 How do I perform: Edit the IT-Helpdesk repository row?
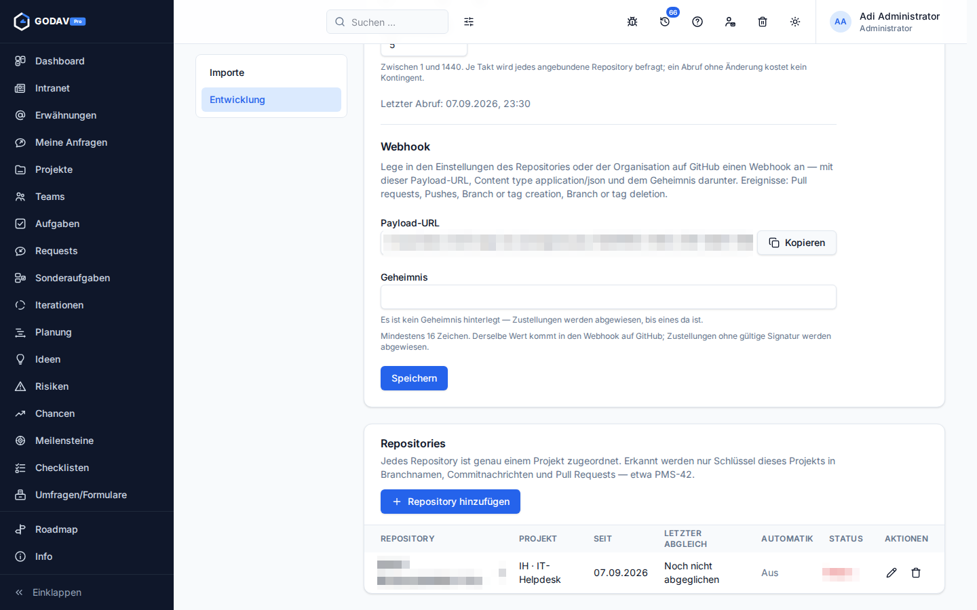coord(892,573)
